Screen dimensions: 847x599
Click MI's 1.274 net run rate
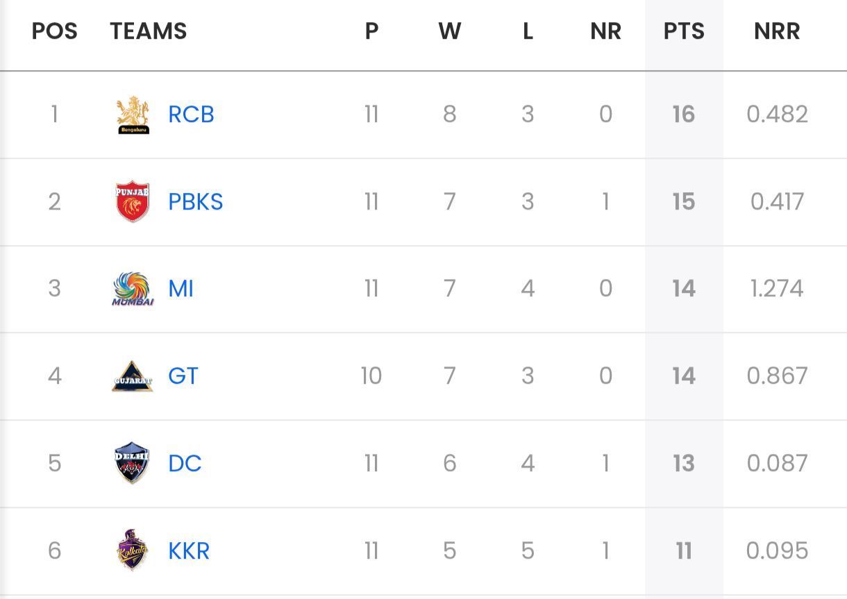tap(777, 289)
